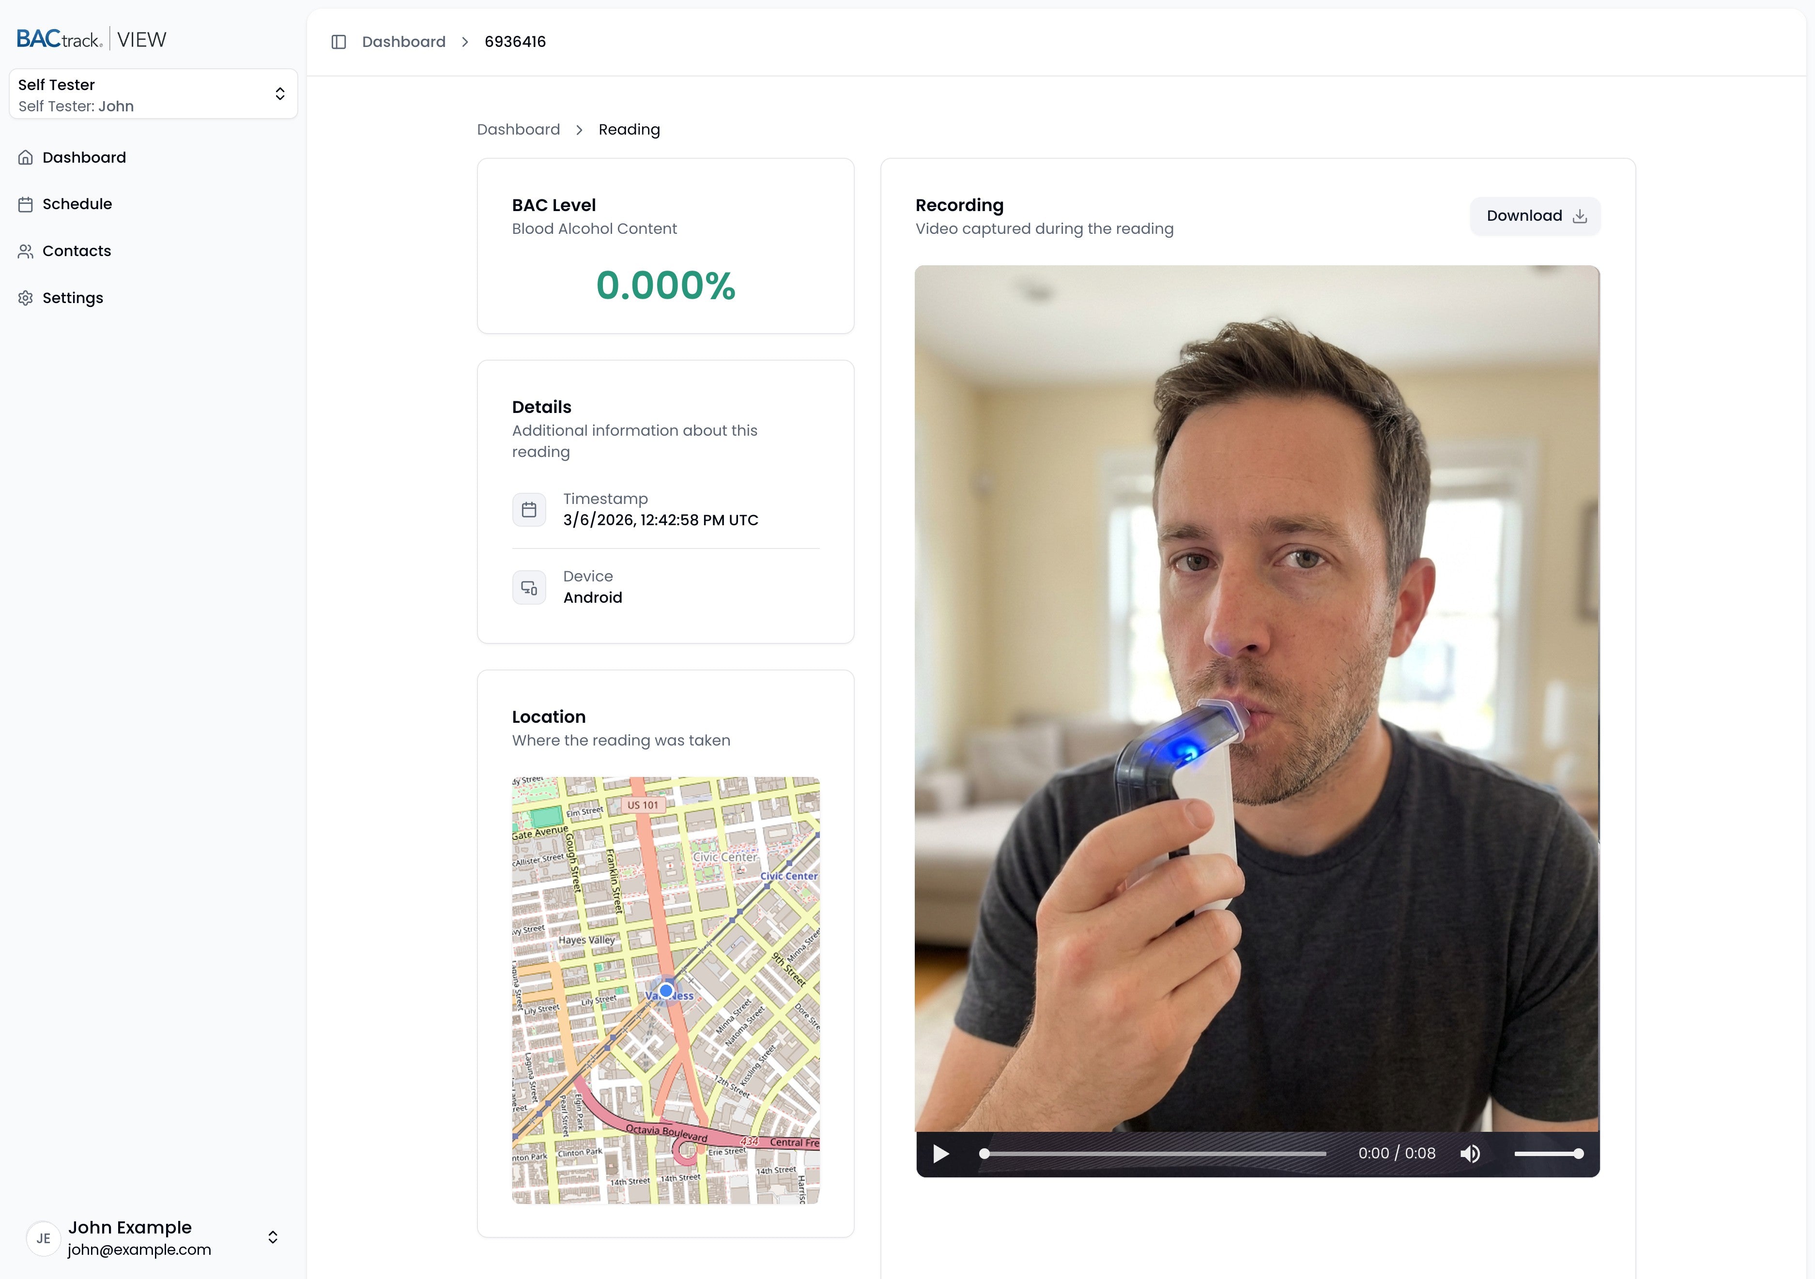Click the US 101 map label
Screen dimensions: 1815x1279
[x=643, y=805]
